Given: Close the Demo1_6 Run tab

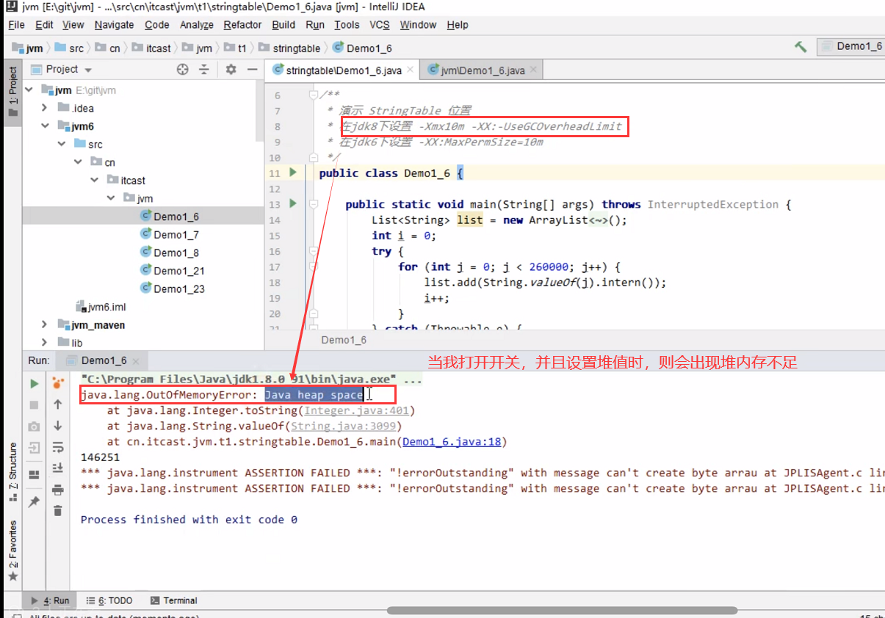Looking at the screenshot, I should tap(135, 360).
